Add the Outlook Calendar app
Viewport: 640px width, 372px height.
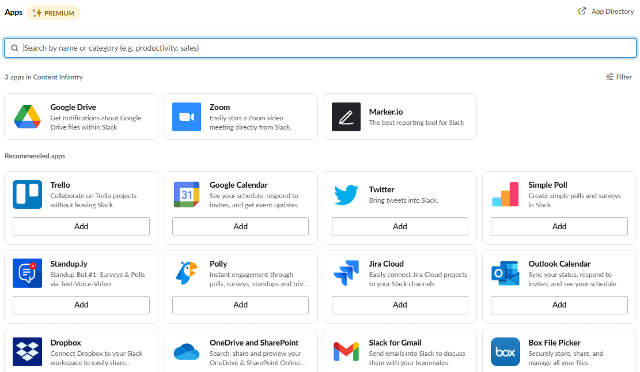[559, 305]
